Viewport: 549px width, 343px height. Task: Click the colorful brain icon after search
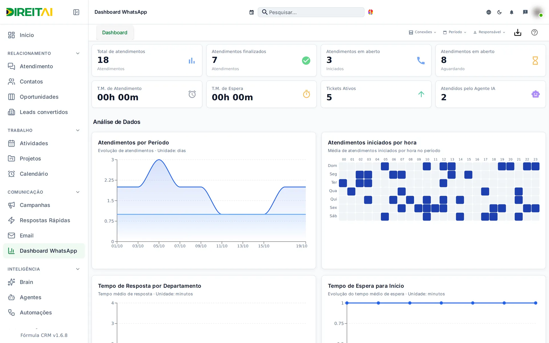[371, 12]
